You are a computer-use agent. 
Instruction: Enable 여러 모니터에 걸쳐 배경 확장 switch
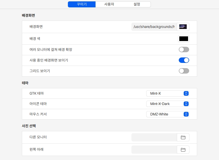point(184,50)
